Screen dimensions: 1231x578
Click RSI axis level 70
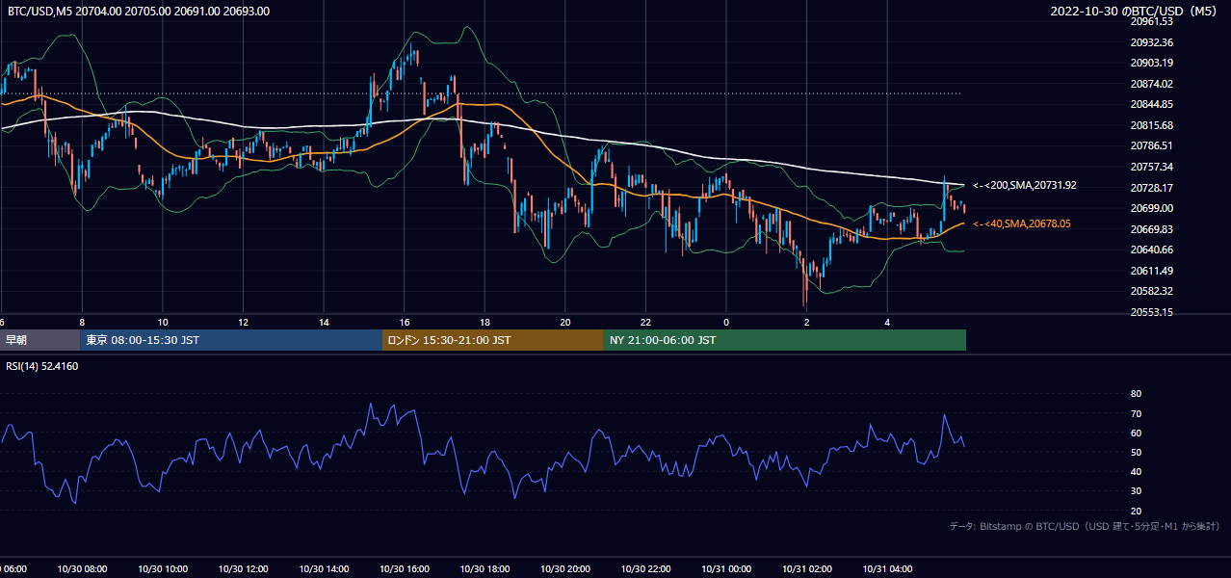1136,413
